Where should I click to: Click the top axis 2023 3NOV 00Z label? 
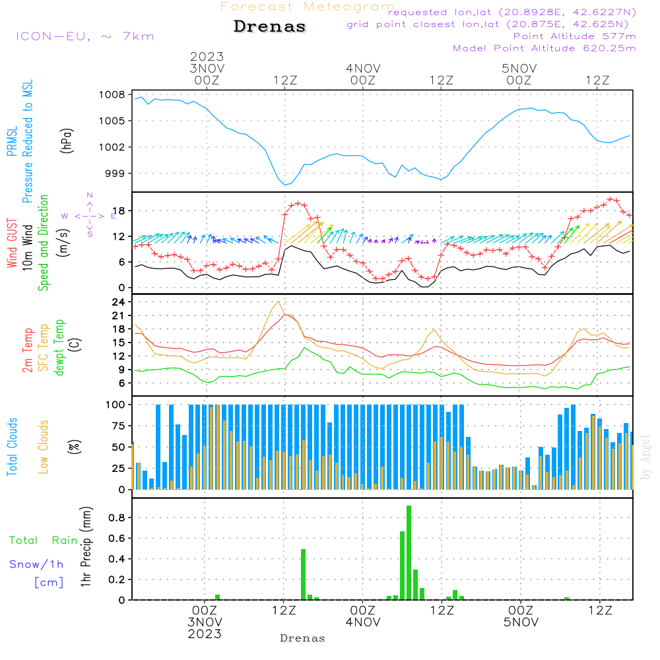(x=207, y=68)
